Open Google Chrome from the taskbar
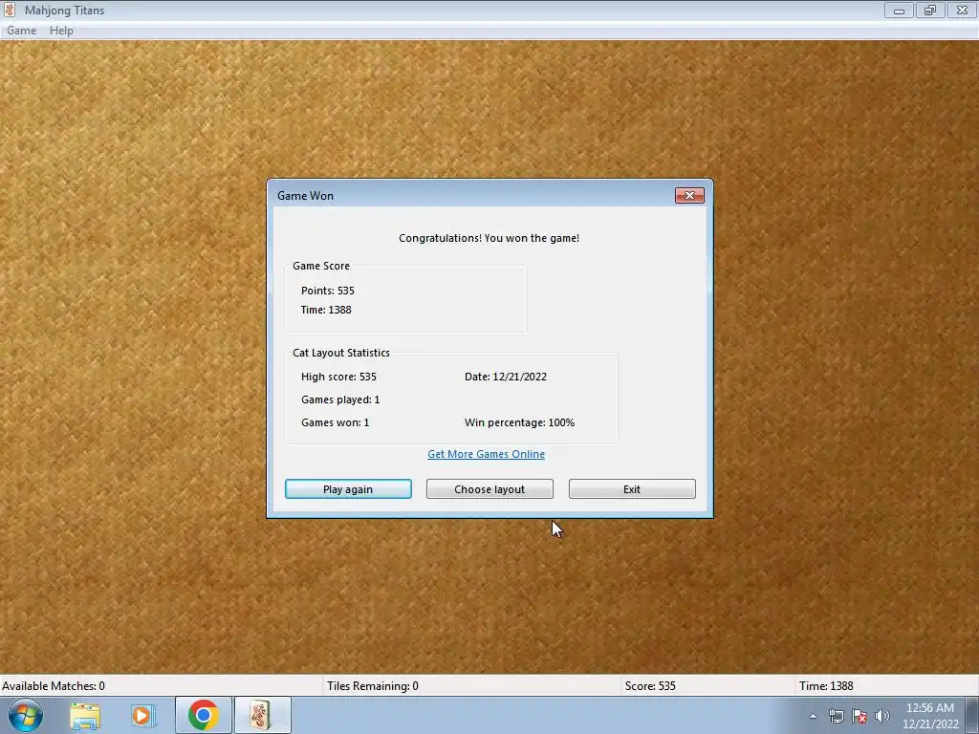Screen dimensions: 979x734 pyautogui.click(x=203, y=715)
